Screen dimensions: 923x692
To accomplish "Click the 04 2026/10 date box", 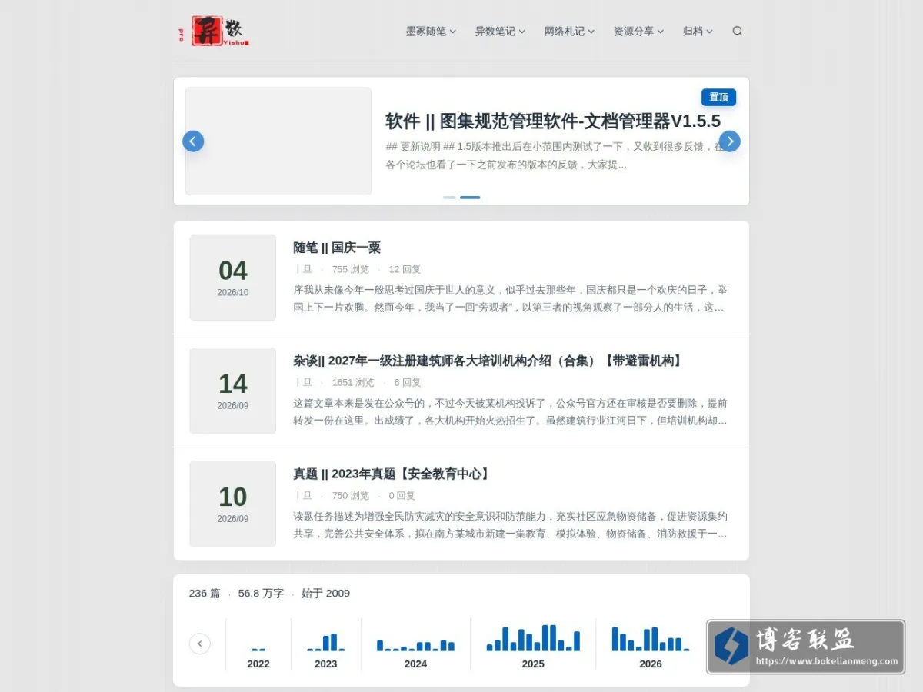I will pyautogui.click(x=233, y=278).
